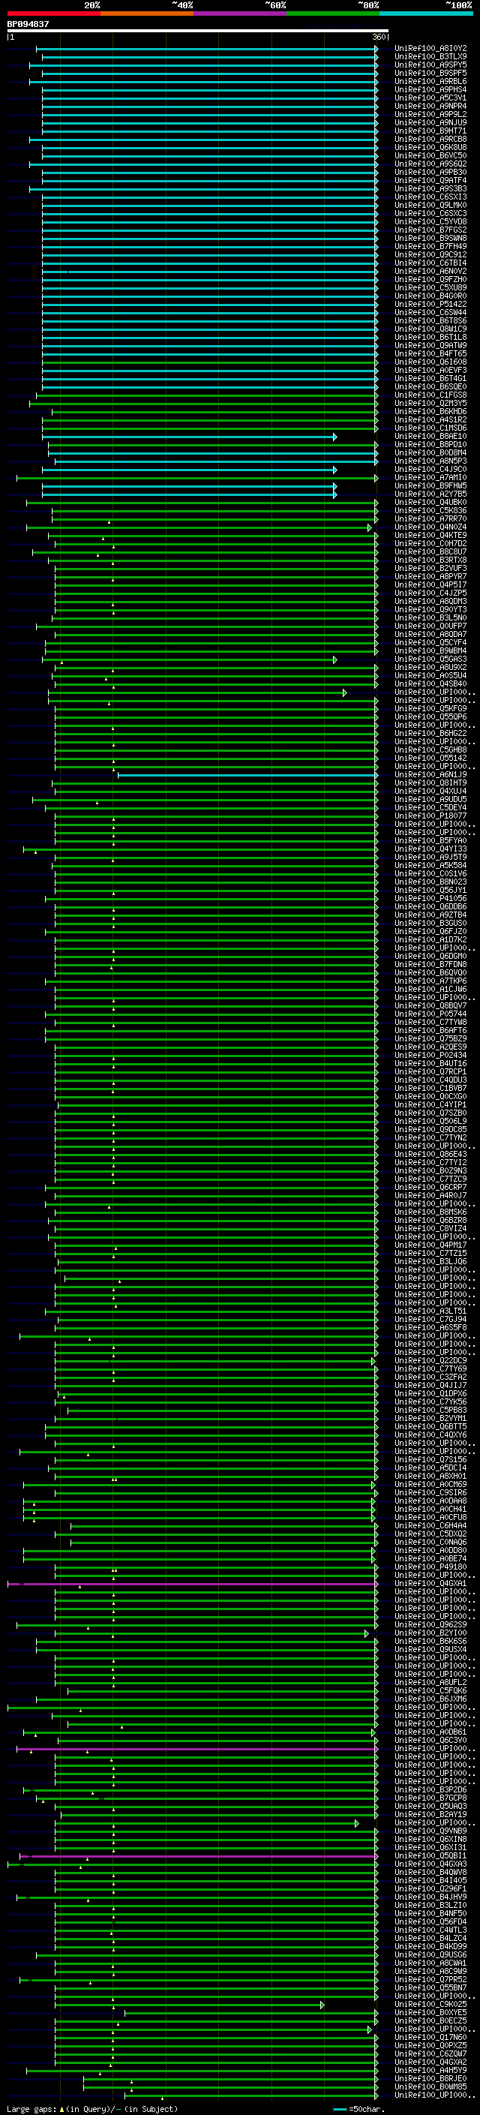Click the UniRef100_B0WM85 label
This screenshot has height=2115, width=480.
point(430,2086)
